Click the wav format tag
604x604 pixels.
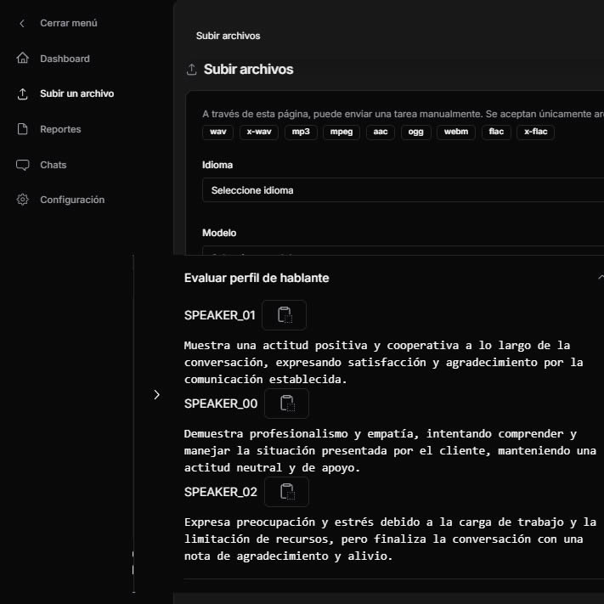[217, 133]
